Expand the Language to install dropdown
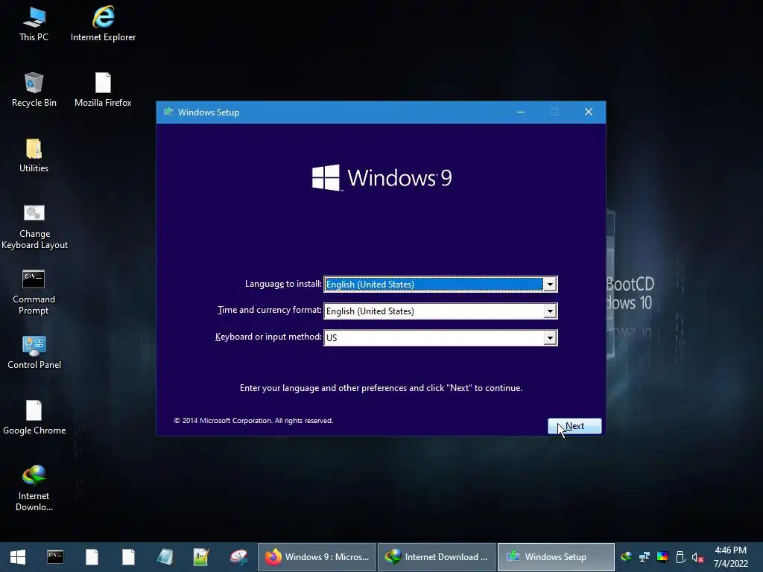The width and height of the screenshot is (763, 572). point(550,285)
